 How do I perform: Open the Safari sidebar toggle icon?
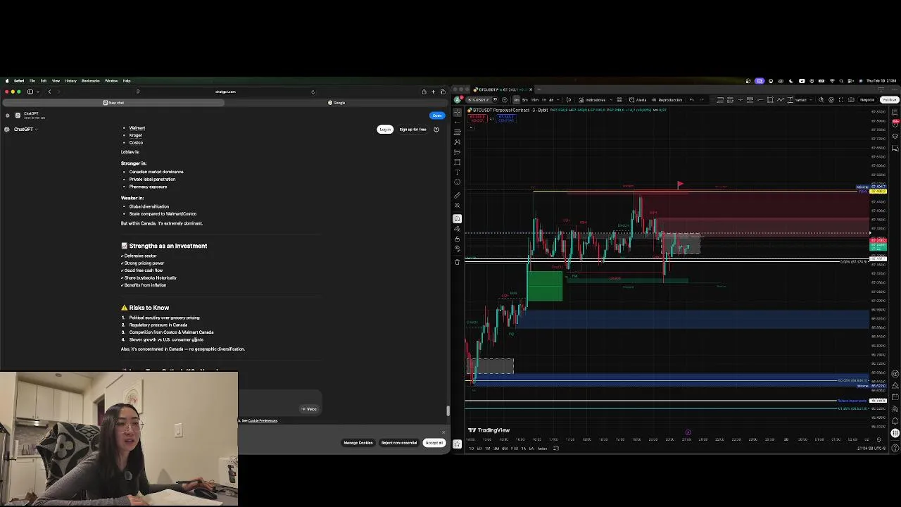tap(30, 92)
